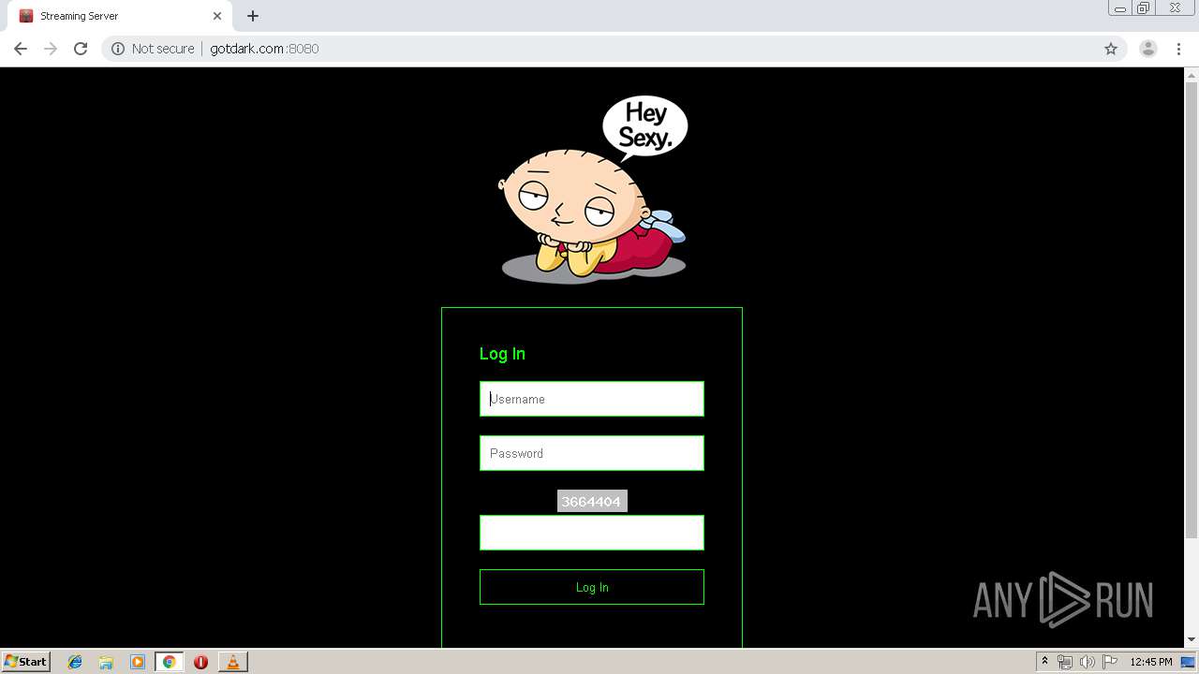Switch to the Chrome taskbar button

pos(170,662)
